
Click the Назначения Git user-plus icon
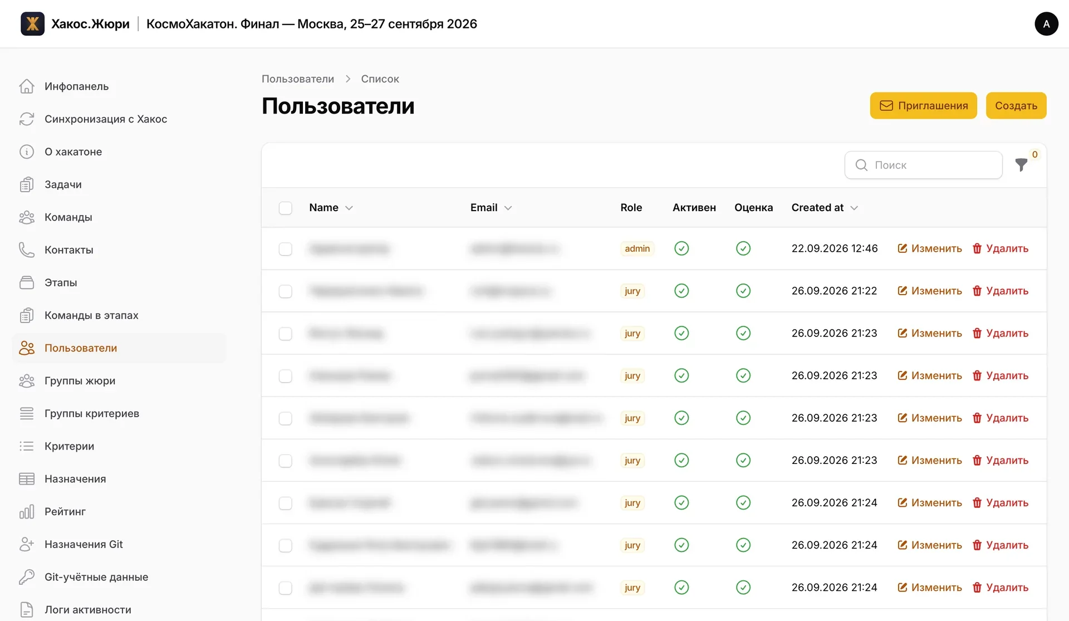click(27, 544)
